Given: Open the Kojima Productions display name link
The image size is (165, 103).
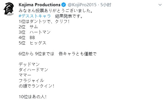Looking at the screenshot, I should 39,5.
